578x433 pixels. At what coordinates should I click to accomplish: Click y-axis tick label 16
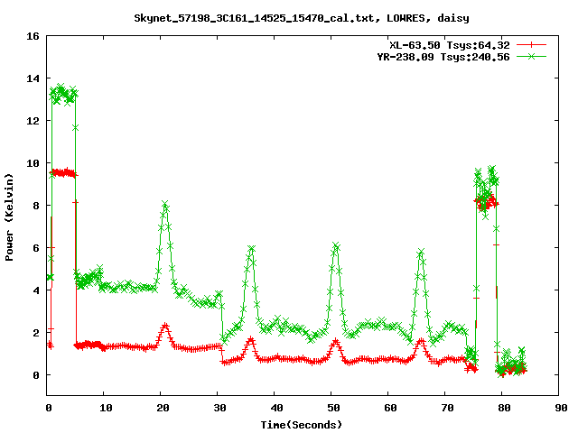click(x=33, y=36)
